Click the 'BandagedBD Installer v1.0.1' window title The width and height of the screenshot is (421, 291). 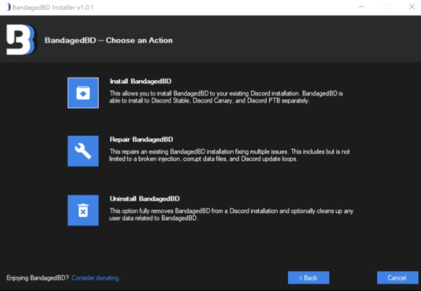tap(53, 7)
